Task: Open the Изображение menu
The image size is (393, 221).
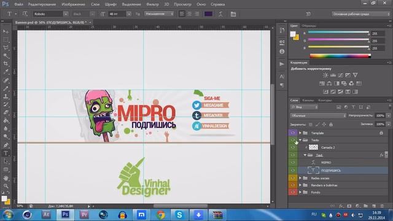Action: pos(73,4)
